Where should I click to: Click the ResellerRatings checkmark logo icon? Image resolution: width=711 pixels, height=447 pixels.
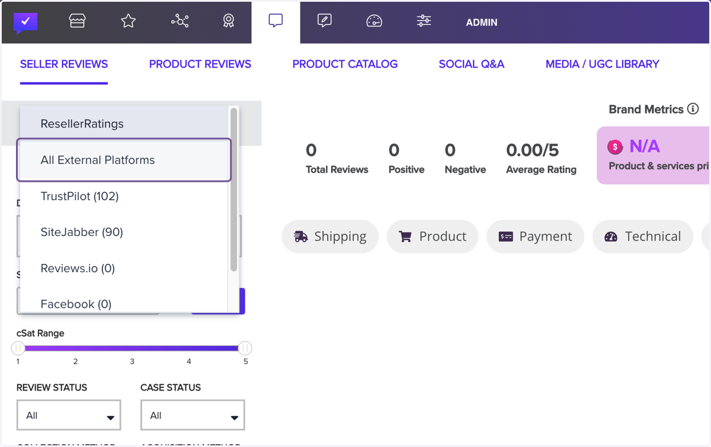tap(25, 23)
